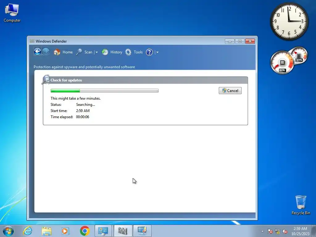Maximize the Windows Defender window
This screenshot has width=316, height=237.
[240, 41]
